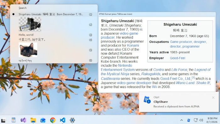Select the Tibetan script clipboard entry

point(25,61)
